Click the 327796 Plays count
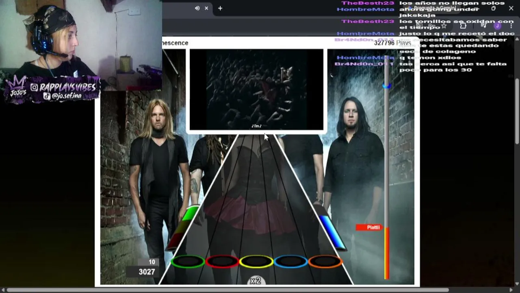Screen dimensions: 520x293 pos(392,43)
